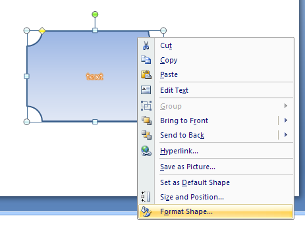
Task: Click the Send to Back icon
Action: (x=146, y=135)
